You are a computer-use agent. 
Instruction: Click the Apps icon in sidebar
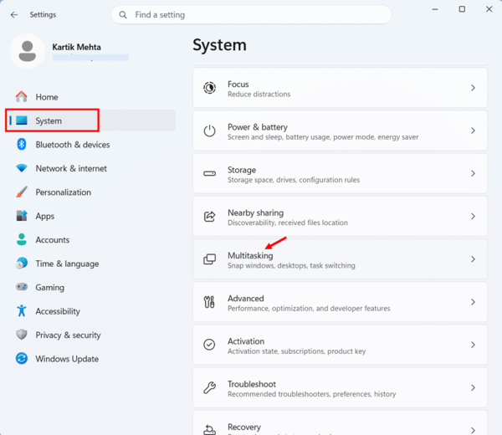[x=22, y=216]
